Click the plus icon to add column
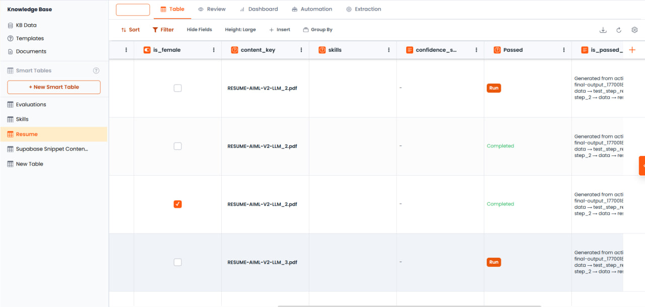The width and height of the screenshot is (645, 307). tap(632, 50)
